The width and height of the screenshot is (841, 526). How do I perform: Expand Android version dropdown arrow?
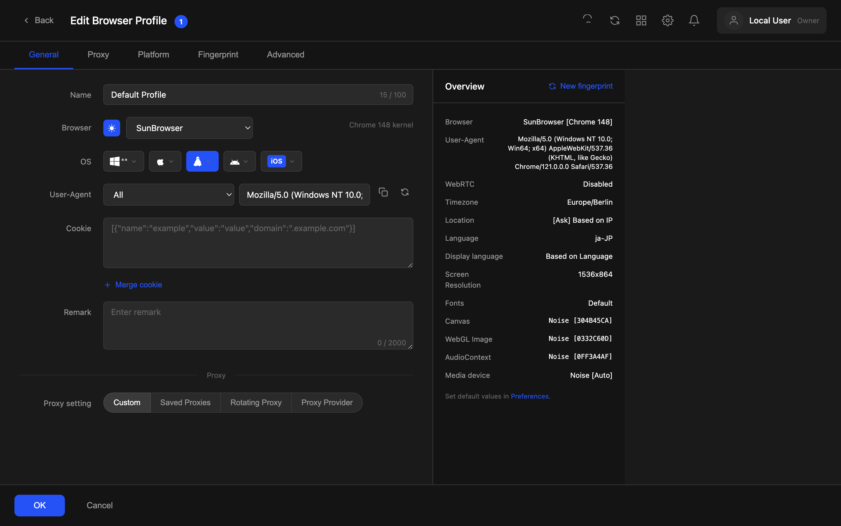(x=246, y=161)
